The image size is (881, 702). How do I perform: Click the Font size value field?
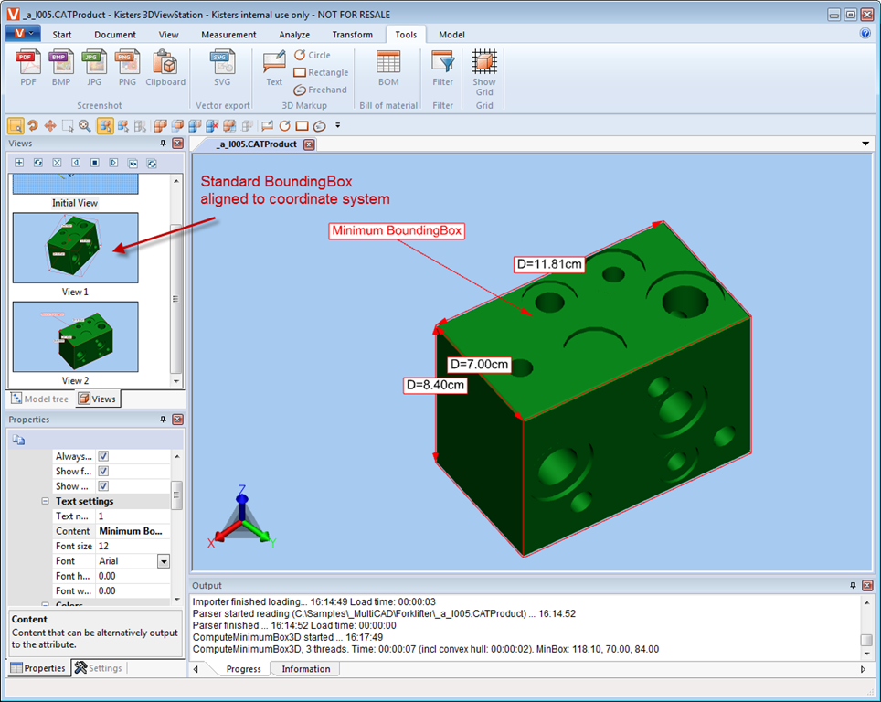133,546
